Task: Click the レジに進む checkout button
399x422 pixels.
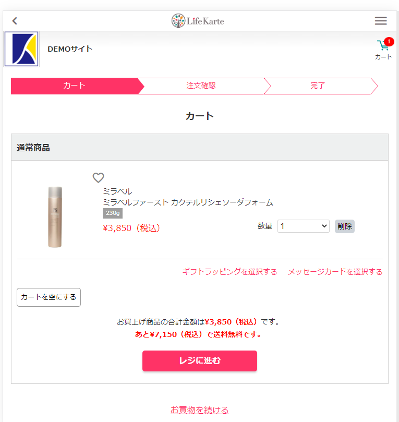Action: coord(200,360)
